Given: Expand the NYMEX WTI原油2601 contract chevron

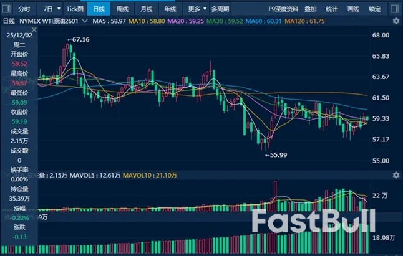Looking at the screenshot, I should 85,21.
